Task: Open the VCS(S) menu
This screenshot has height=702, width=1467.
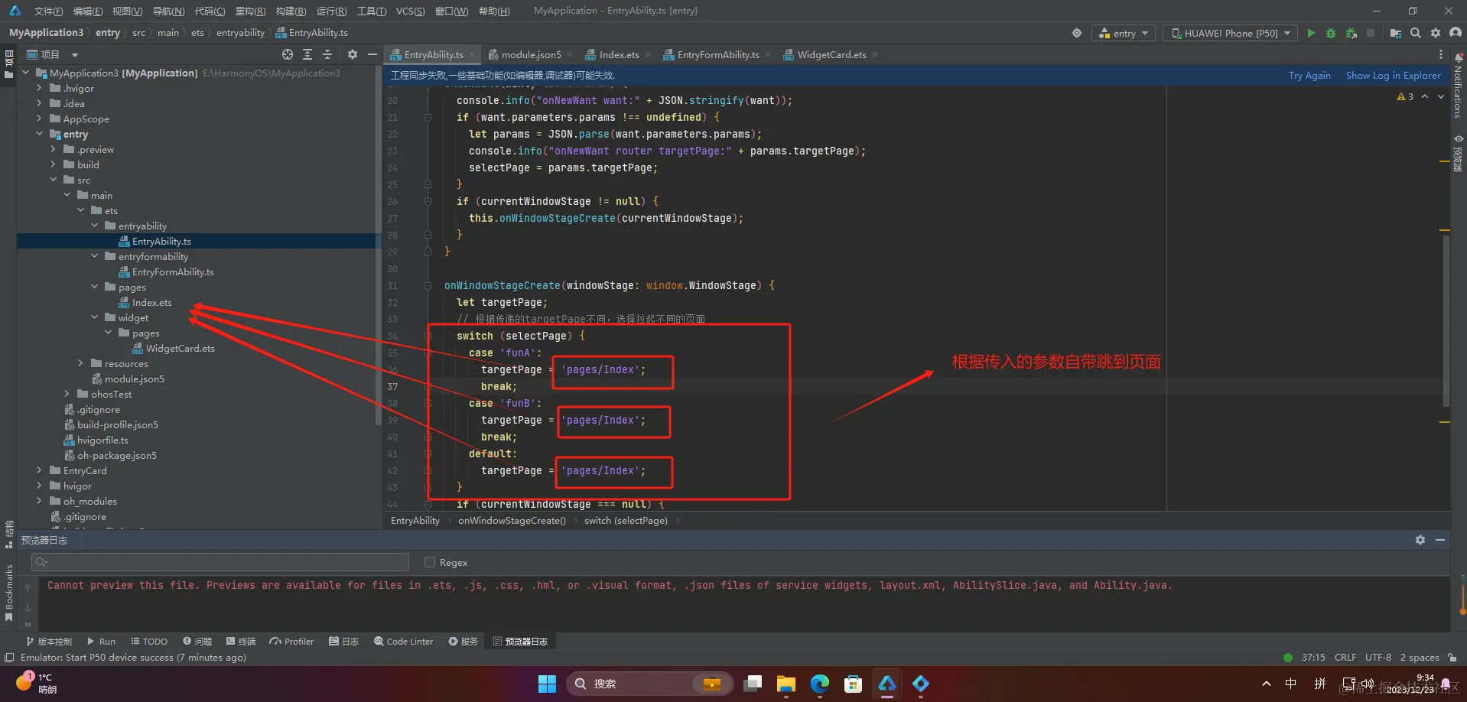Action: click(x=411, y=11)
